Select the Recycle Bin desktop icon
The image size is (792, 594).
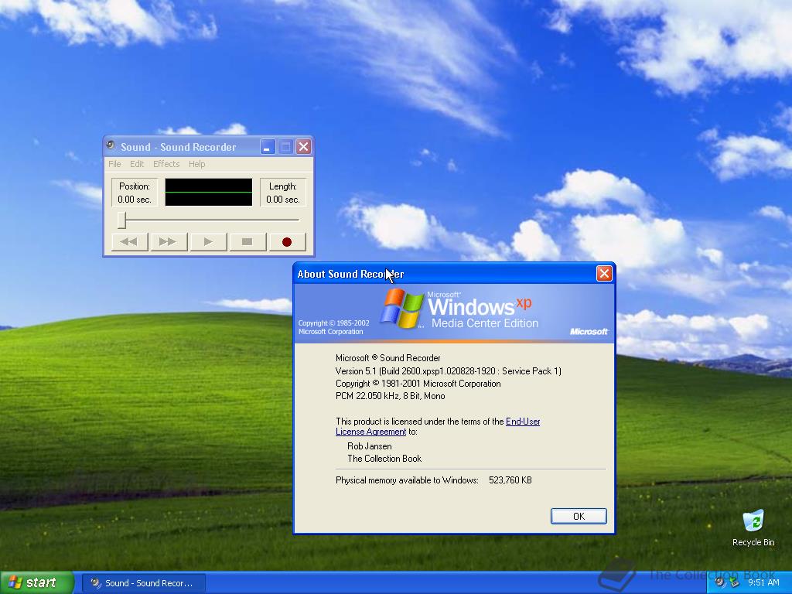click(x=753, y=527)
